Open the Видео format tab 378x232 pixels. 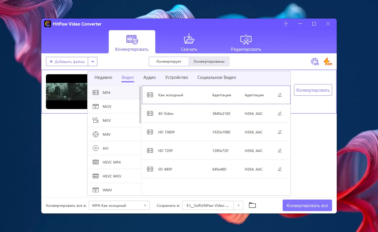[128, 77]
